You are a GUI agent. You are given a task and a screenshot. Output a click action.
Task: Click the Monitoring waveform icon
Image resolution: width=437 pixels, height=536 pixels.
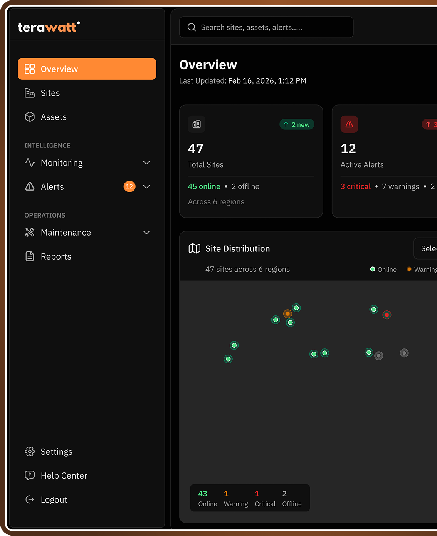tap(30, 162)
